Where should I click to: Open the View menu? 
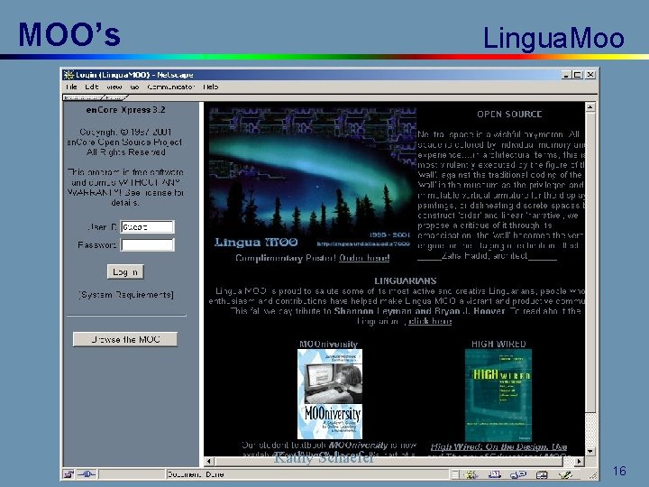(114, 87)
